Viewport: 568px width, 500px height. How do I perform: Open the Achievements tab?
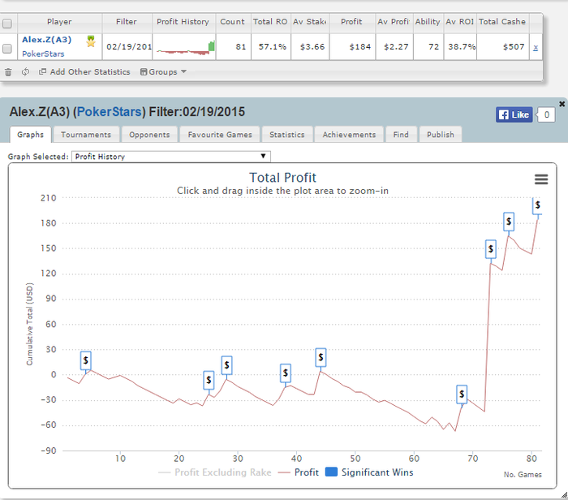(x=349, y=135)
